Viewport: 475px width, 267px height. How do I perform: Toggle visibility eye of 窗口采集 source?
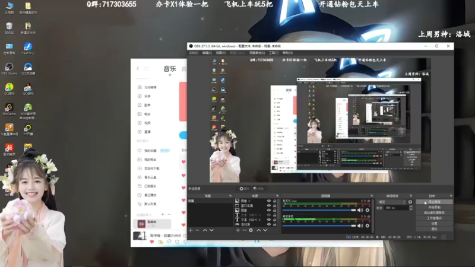click(269, 205)
